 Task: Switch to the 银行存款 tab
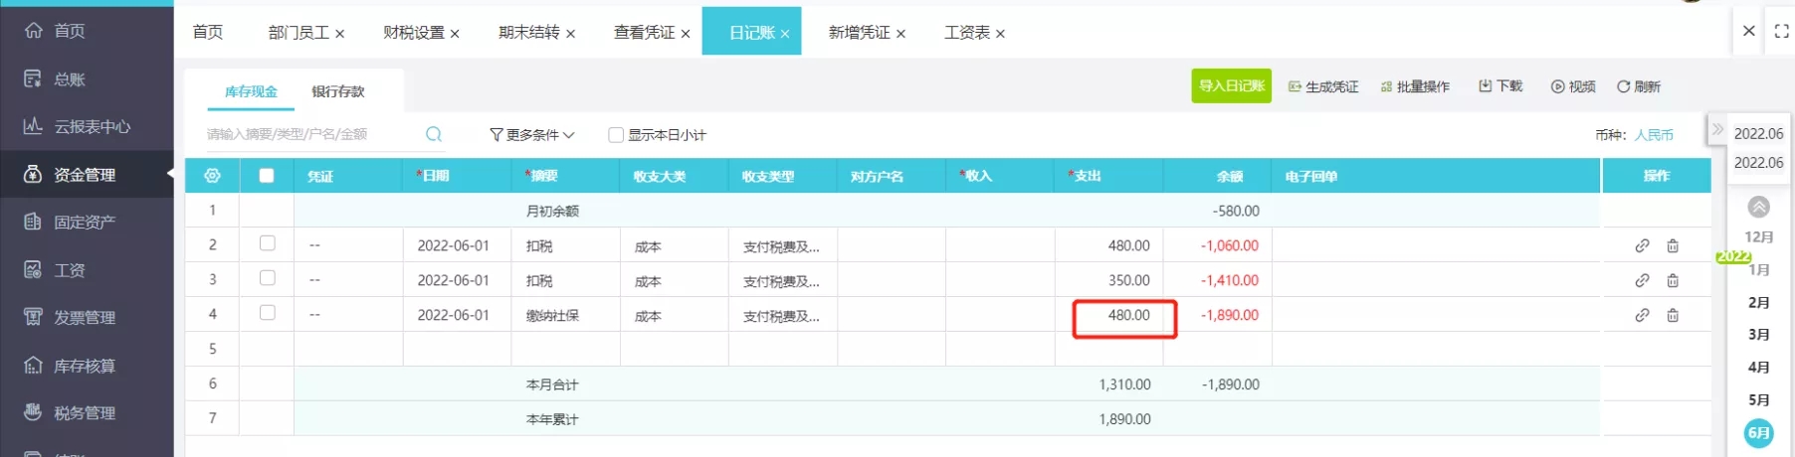click(338, 91)
